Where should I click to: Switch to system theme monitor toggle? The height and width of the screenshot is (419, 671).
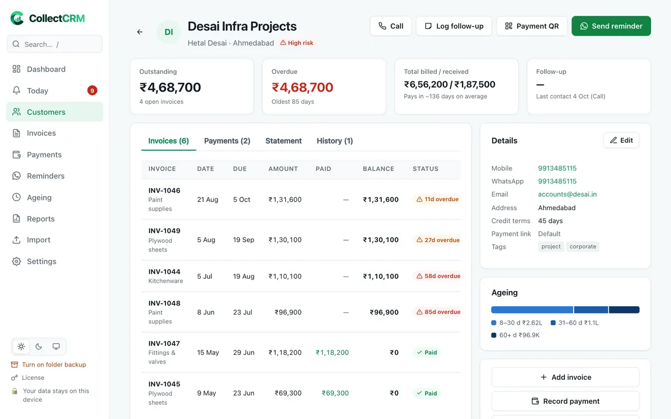56,346
